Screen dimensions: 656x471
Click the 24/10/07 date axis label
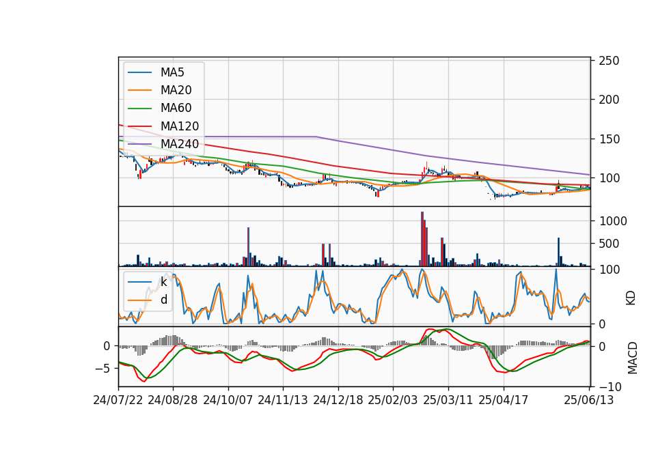tap(228, 400)
